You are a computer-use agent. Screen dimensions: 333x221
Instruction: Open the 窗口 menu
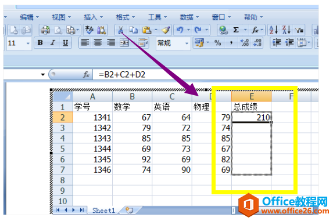(x=221, y=17)
